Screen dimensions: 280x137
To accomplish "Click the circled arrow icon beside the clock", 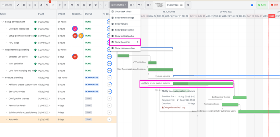I will [95, 5].
